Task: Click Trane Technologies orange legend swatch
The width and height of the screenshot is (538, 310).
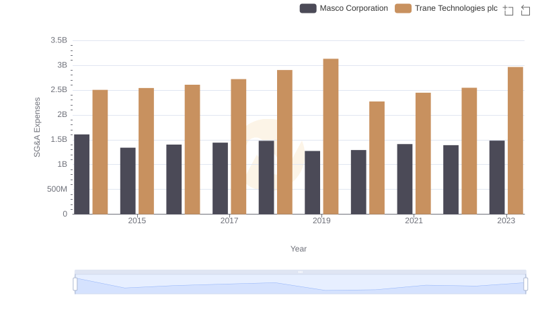Action: point(403,8)
